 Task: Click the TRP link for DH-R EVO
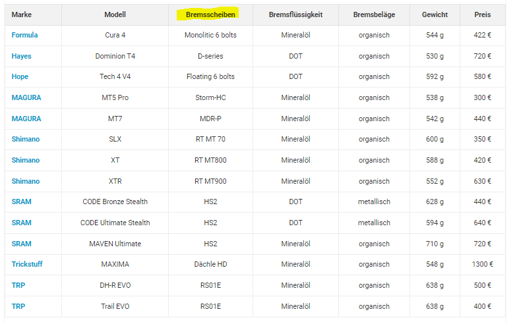point(18,285)
